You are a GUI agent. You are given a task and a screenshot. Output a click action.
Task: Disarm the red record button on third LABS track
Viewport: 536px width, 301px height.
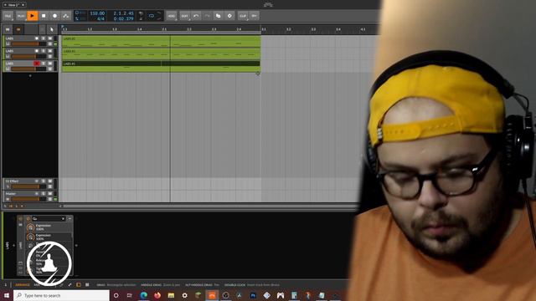pos(37,64)
